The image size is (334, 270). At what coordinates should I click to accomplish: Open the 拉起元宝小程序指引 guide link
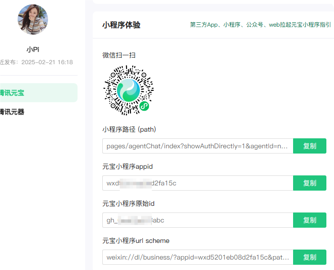pyautogui.click(x=260, y=25)
